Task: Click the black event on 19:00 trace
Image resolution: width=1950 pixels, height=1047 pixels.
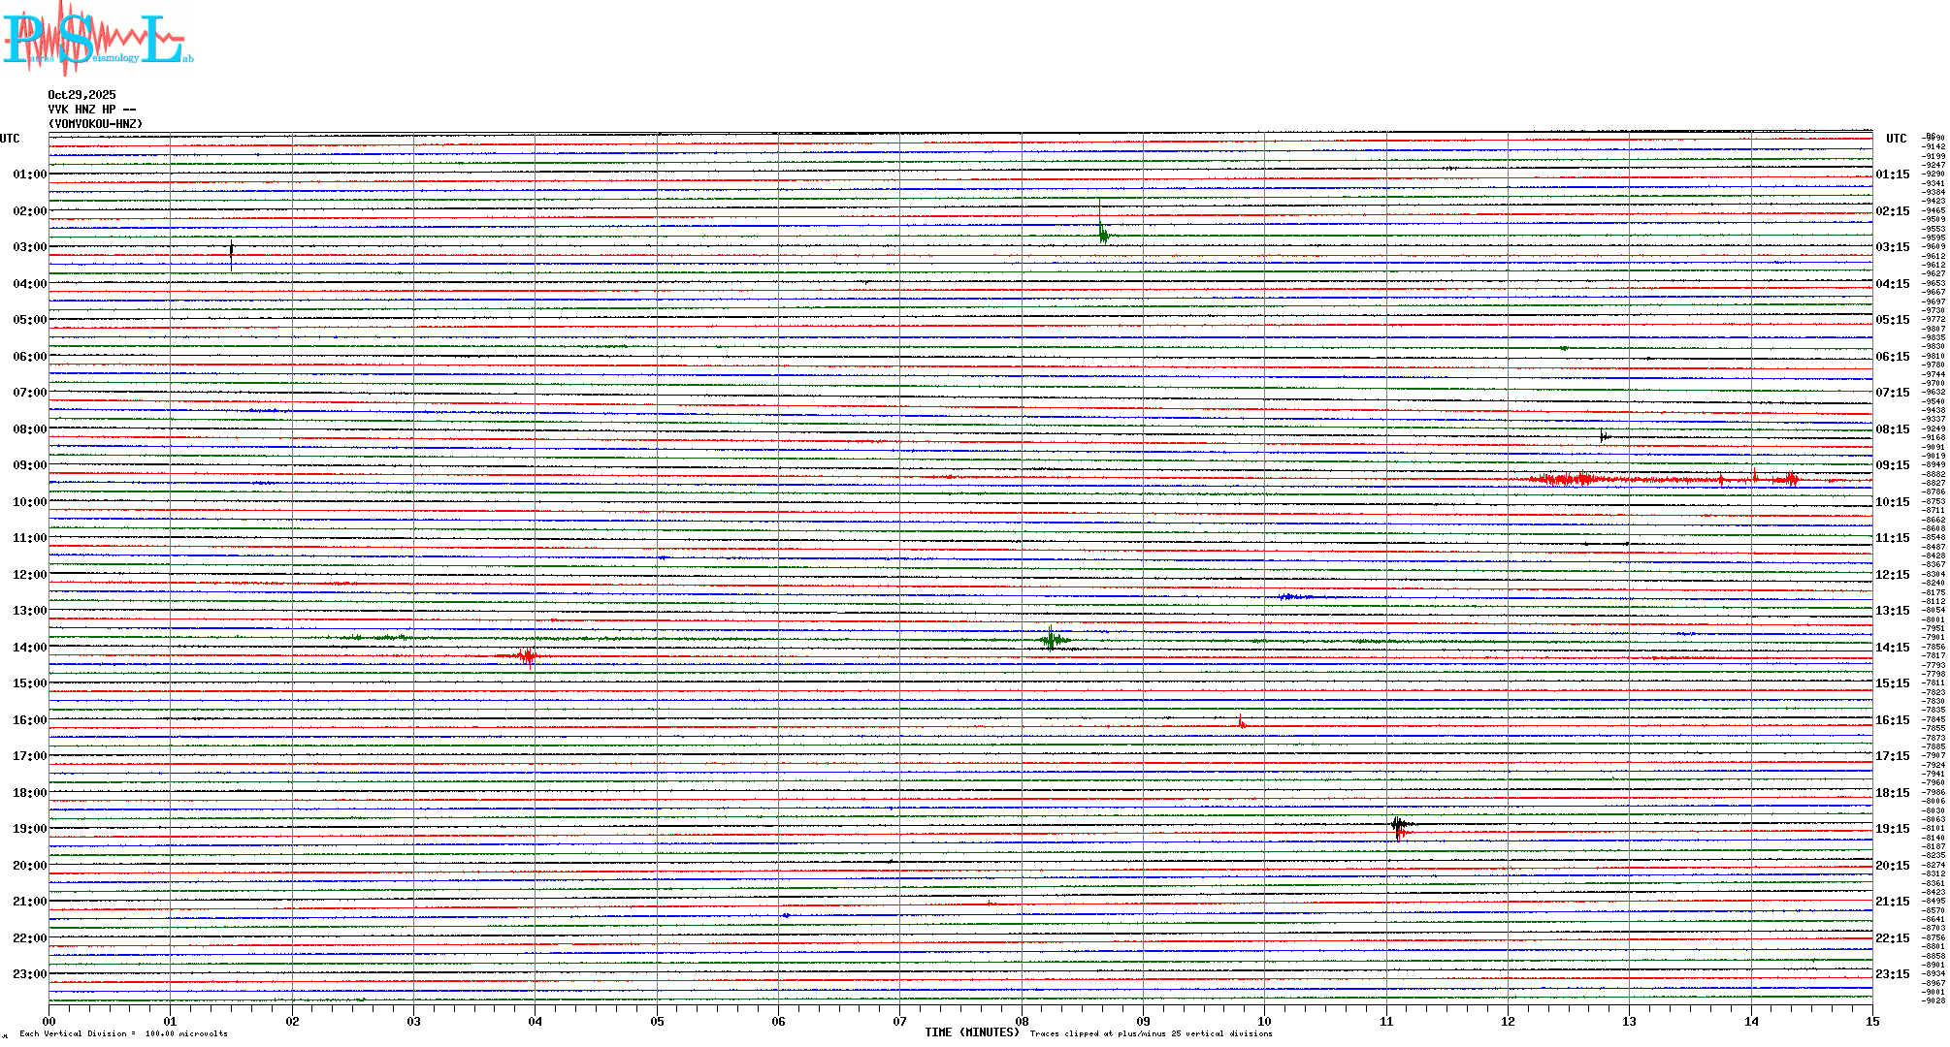Action: (x=1398, y=825)
